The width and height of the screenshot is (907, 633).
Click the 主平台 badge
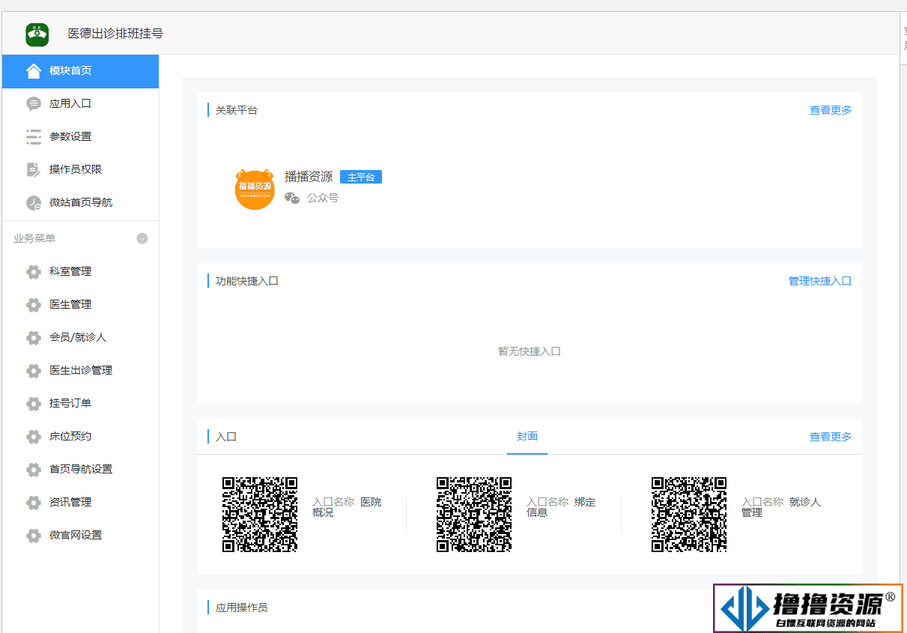click(361, 178)
